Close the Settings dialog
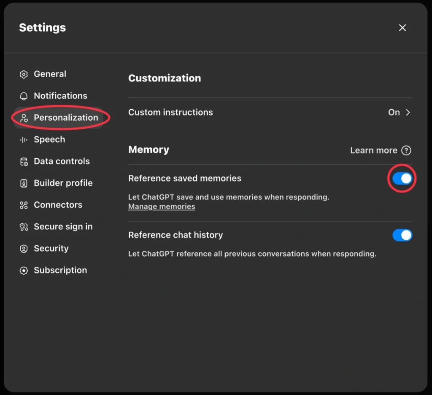The height and width of the screenshot is (395, 432). click(x=402, y=27)
